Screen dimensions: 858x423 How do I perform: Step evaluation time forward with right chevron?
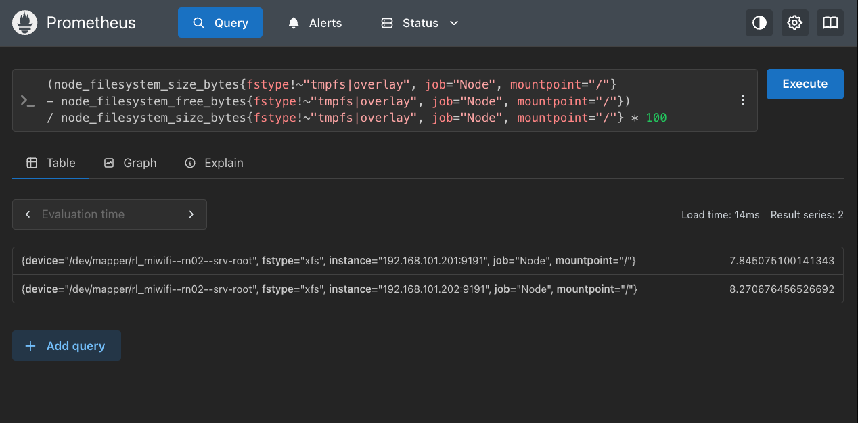coord(191,214)
